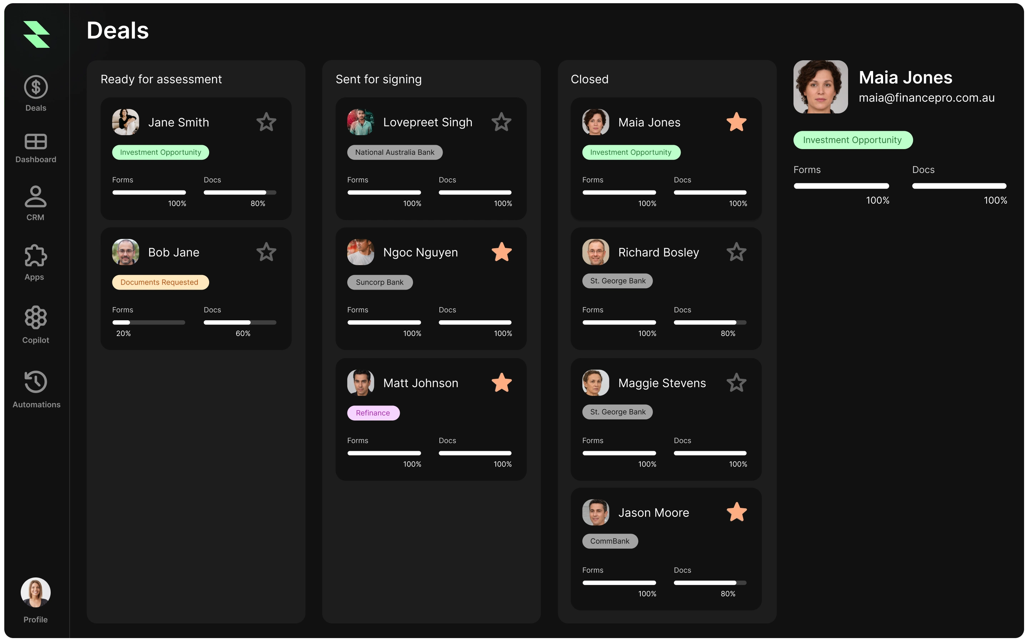Star the Lovepreet Singh deal

coord(501,122)
